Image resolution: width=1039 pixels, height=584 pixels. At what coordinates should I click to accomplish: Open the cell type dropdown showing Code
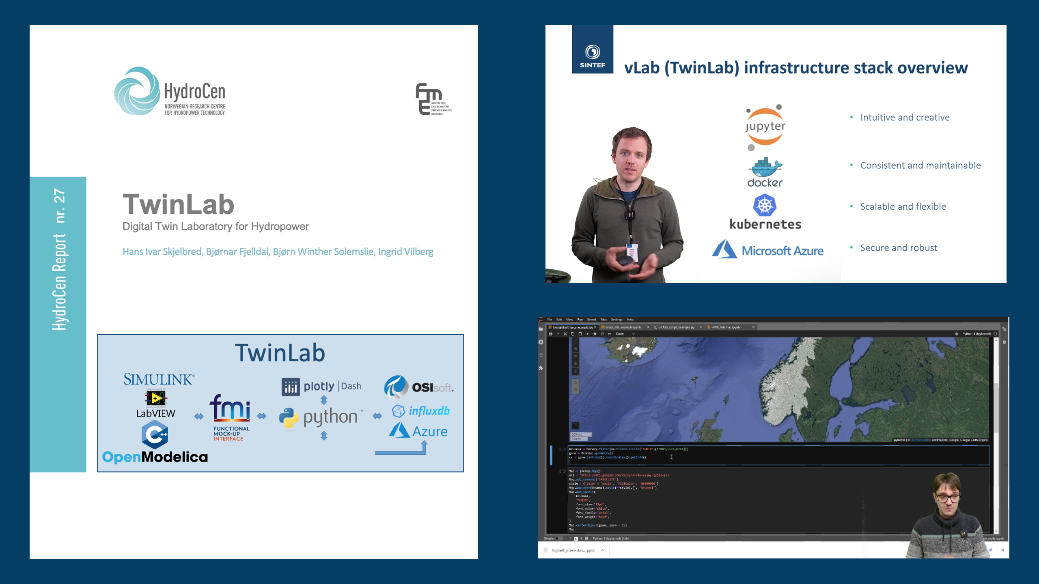pos(622,334)
